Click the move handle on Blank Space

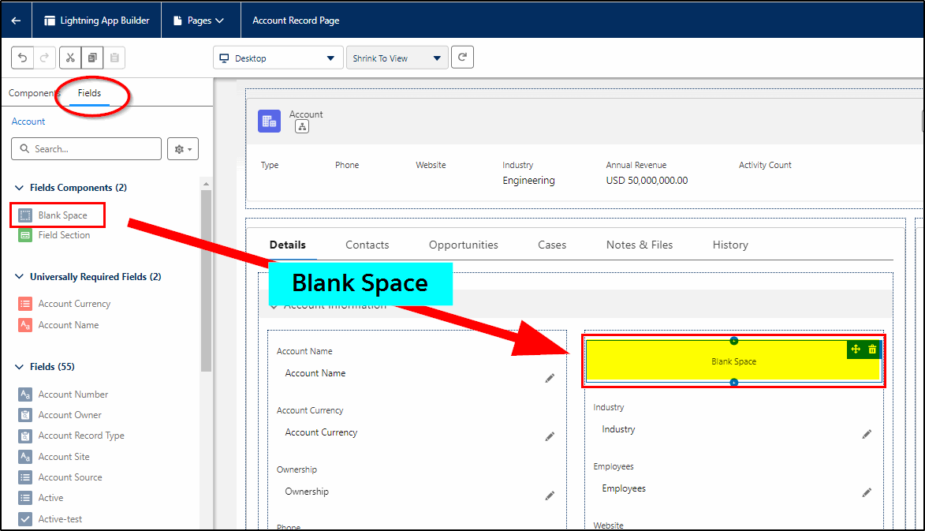(x=856, y=350)
